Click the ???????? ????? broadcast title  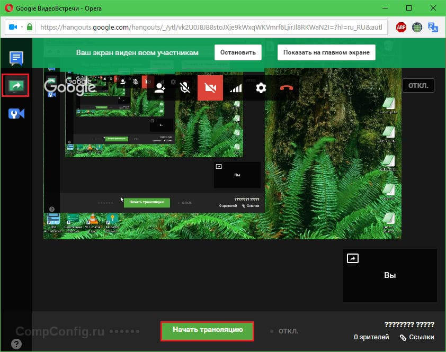pyautogui.click(x=409, y=324)
